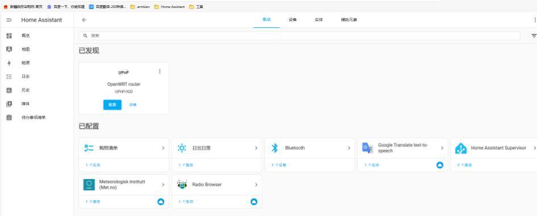
Task: Click the Home Assistant sidebar title
Action: 41,20
